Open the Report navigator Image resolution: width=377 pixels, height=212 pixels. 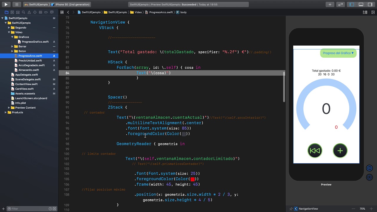(52, 12)
